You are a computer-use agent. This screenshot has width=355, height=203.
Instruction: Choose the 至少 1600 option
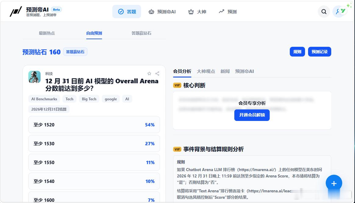tap(94, 197)
